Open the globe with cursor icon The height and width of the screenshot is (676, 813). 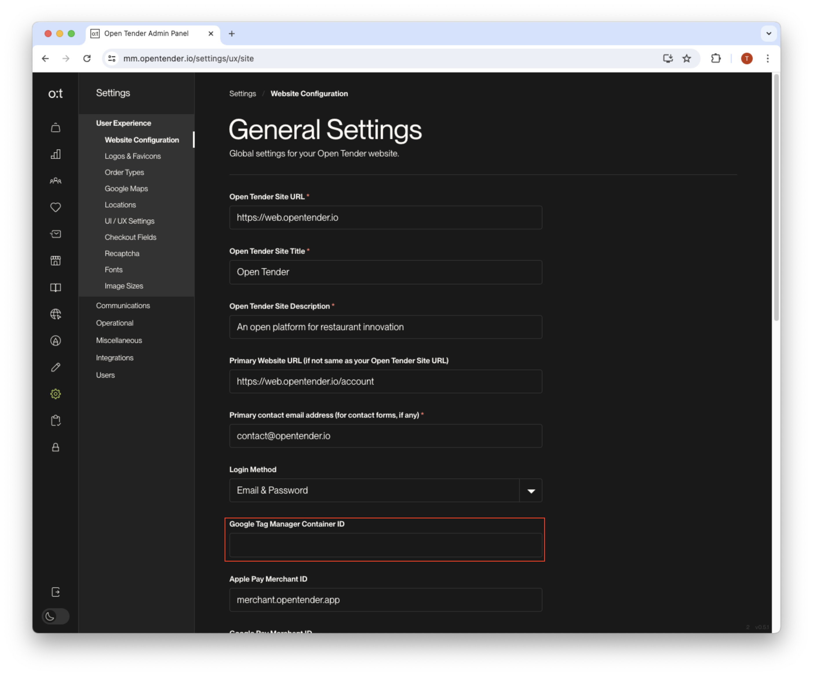click(x=55, y=314)
